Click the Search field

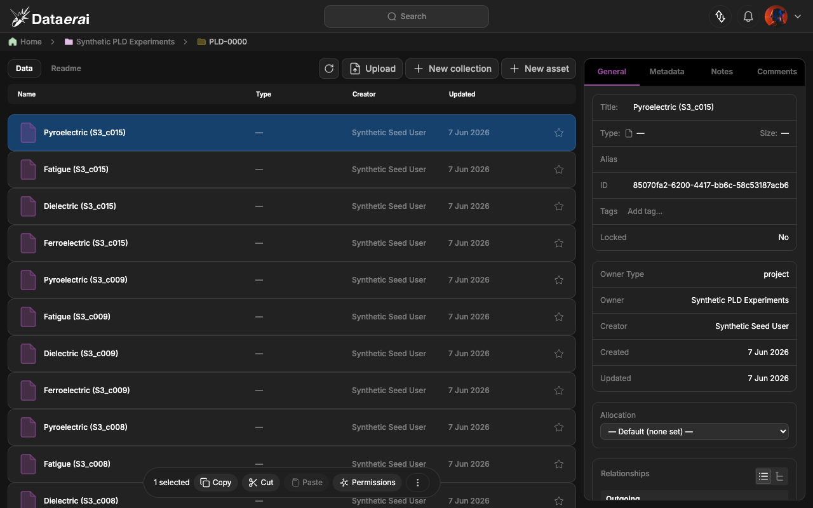[406, 17]
